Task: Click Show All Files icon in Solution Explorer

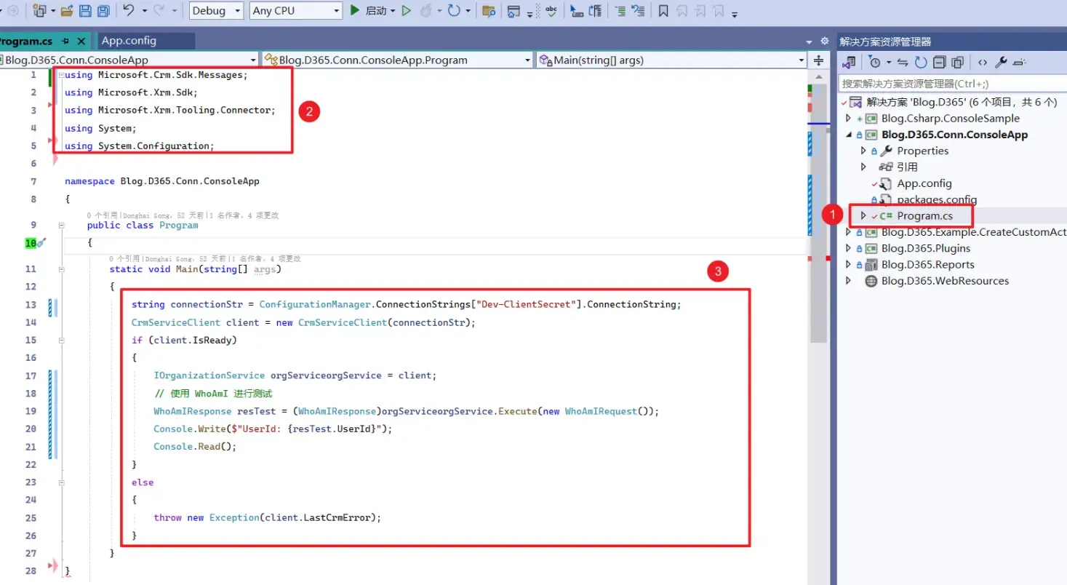Action: (957, 63)
